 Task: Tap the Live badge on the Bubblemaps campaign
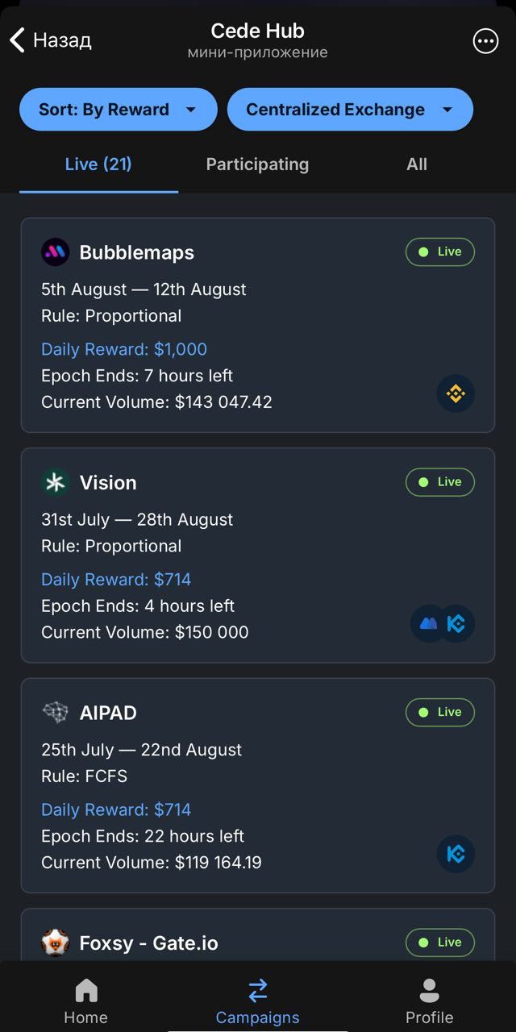coord(439,252)
